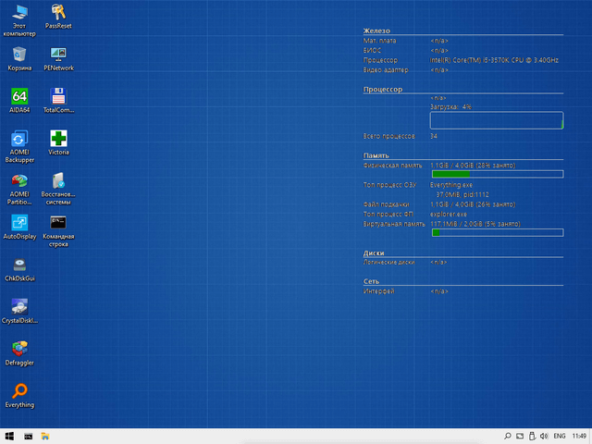The image size is (592, 444).
Task: Click the Windows Start button
Action: coord(10,435)
